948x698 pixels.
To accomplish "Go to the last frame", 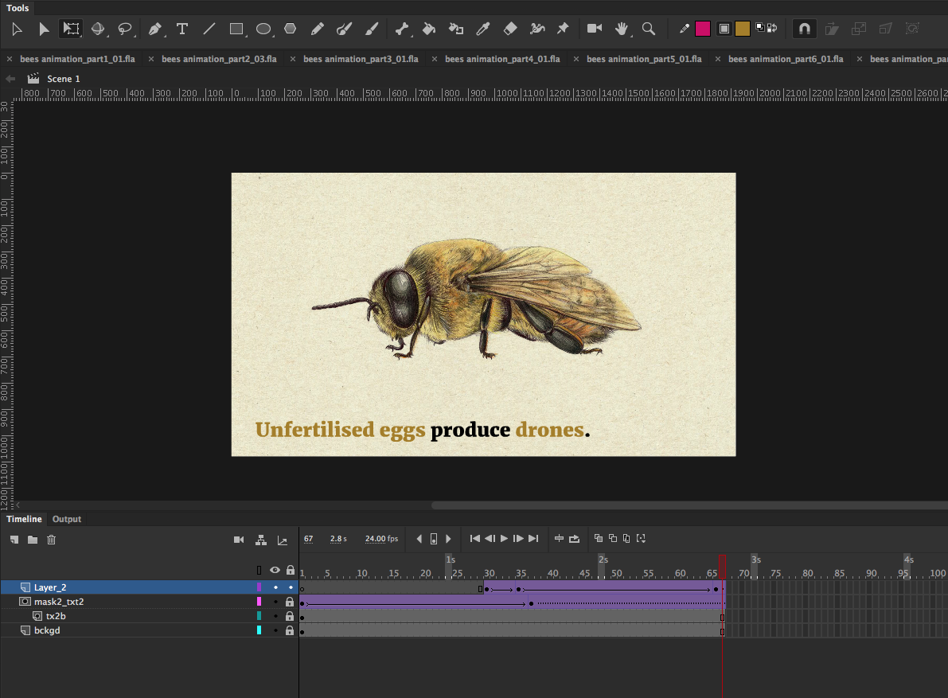I will [x=533, y=539].
